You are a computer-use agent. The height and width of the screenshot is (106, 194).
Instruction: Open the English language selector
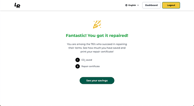tap(132, 5)
